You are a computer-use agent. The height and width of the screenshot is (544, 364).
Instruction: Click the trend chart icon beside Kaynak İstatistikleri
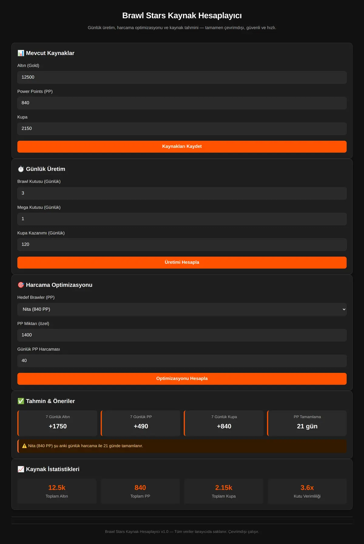tap(21, 469)
